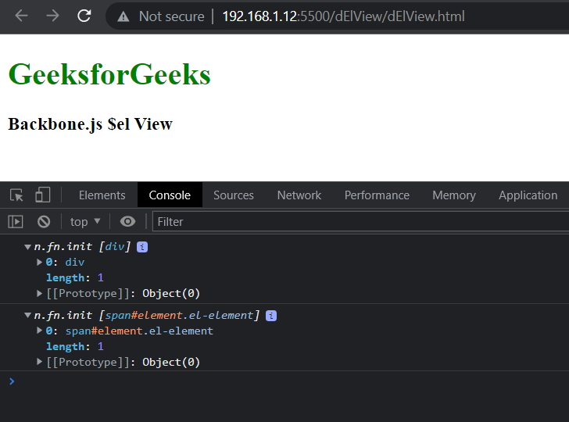The height and width of the screenshot is (422, 569).
Task: Collapse the n.fn.init [span#element.el-element] object
Action: (x=27, y=315)
